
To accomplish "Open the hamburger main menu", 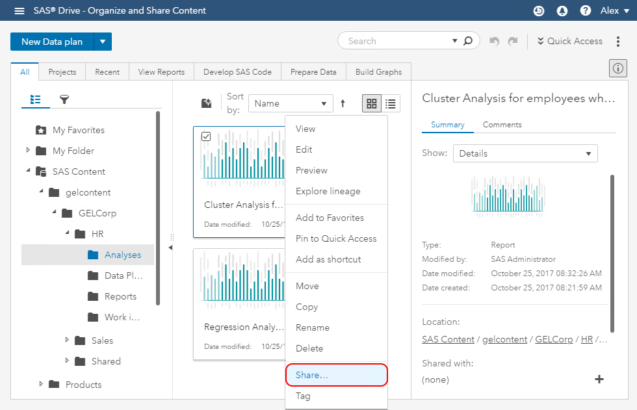I will 19,10.
